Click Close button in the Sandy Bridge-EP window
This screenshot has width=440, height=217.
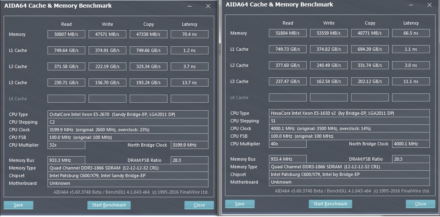(x=199, y=205)
